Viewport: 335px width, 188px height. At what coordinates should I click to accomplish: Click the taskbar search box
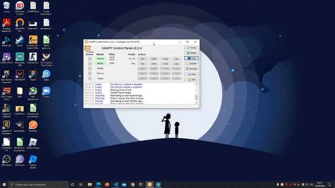pyautogui.click(x=38, y=184)
